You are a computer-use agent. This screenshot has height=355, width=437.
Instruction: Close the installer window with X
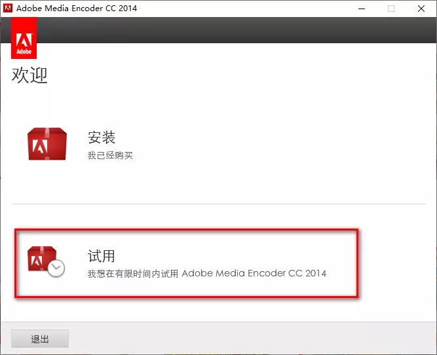[x=421, y=9]
